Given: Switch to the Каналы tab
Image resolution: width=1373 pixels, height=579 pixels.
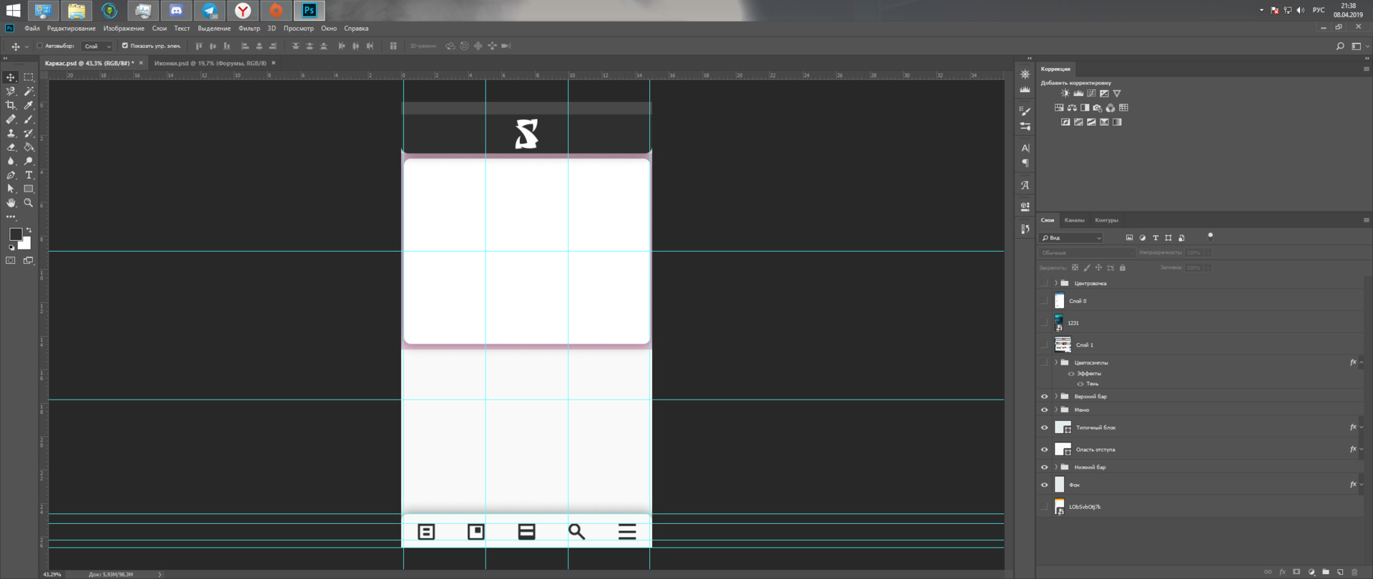Looking at the screenshot, I should coord(1073,220).
